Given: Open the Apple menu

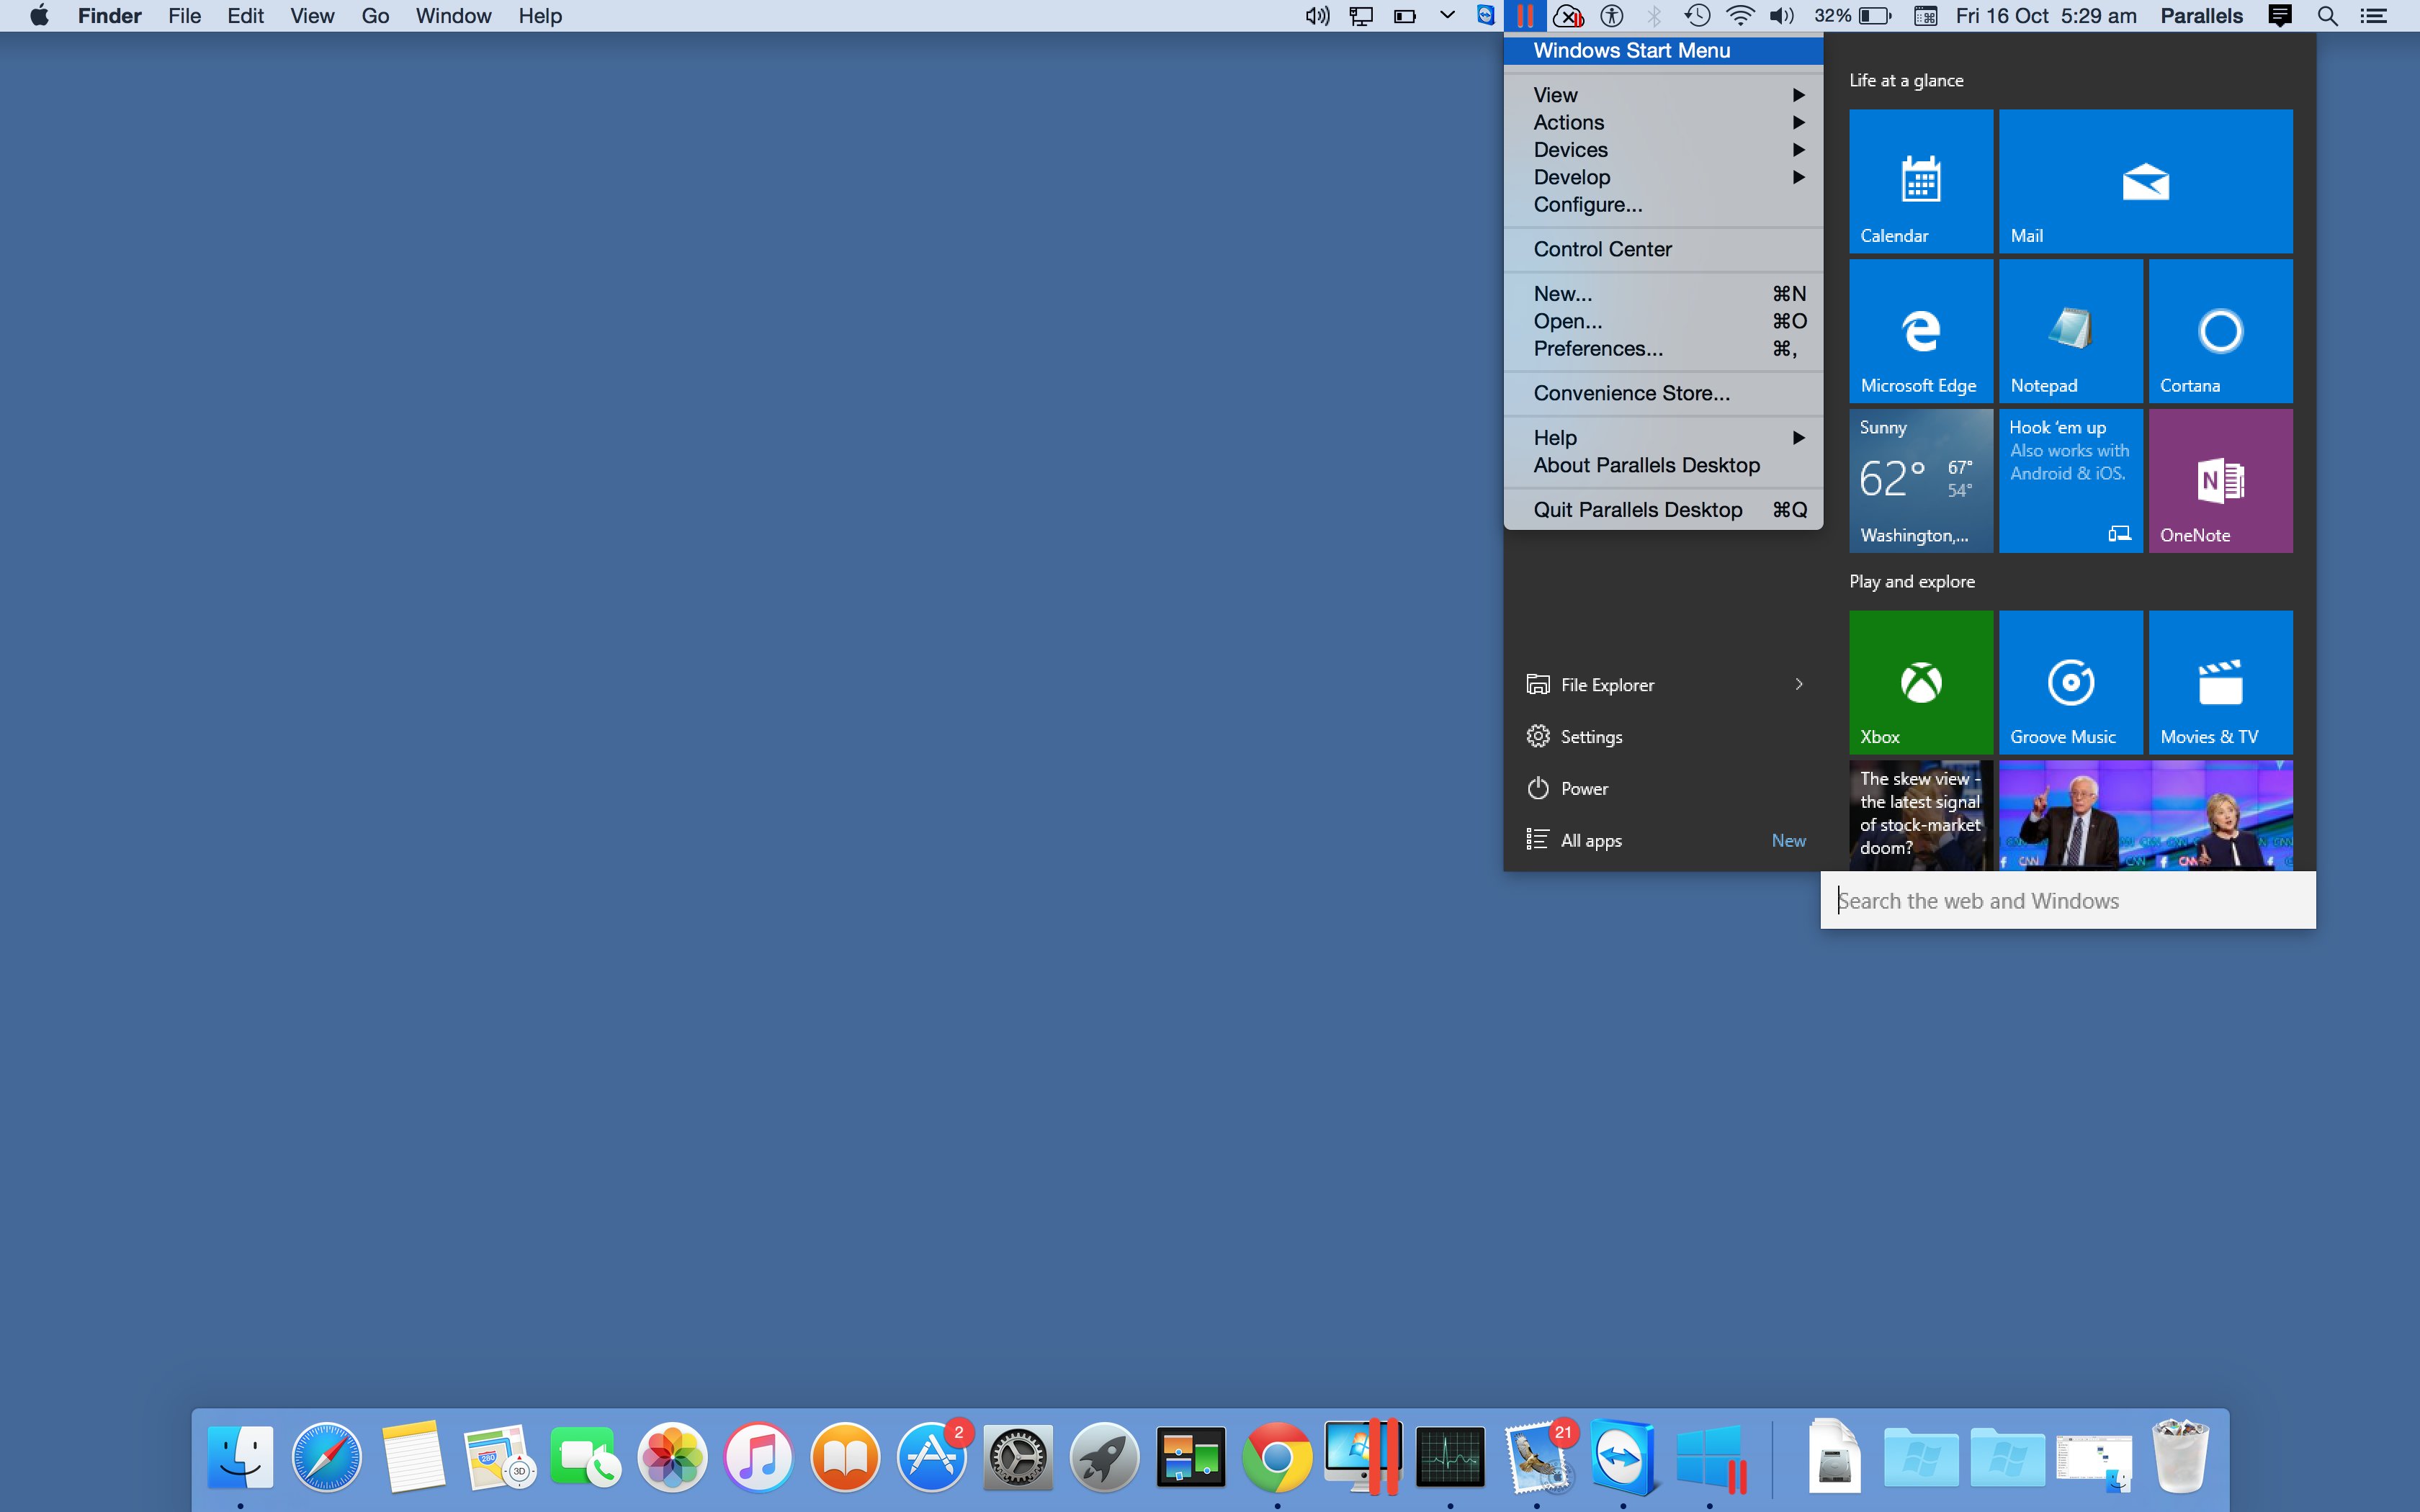Looking at the screenshot, I should click(x=39, y=16).
